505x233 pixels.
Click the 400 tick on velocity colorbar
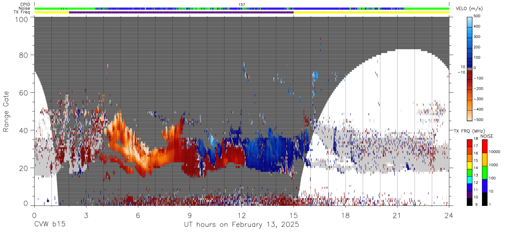coord(477,26)
